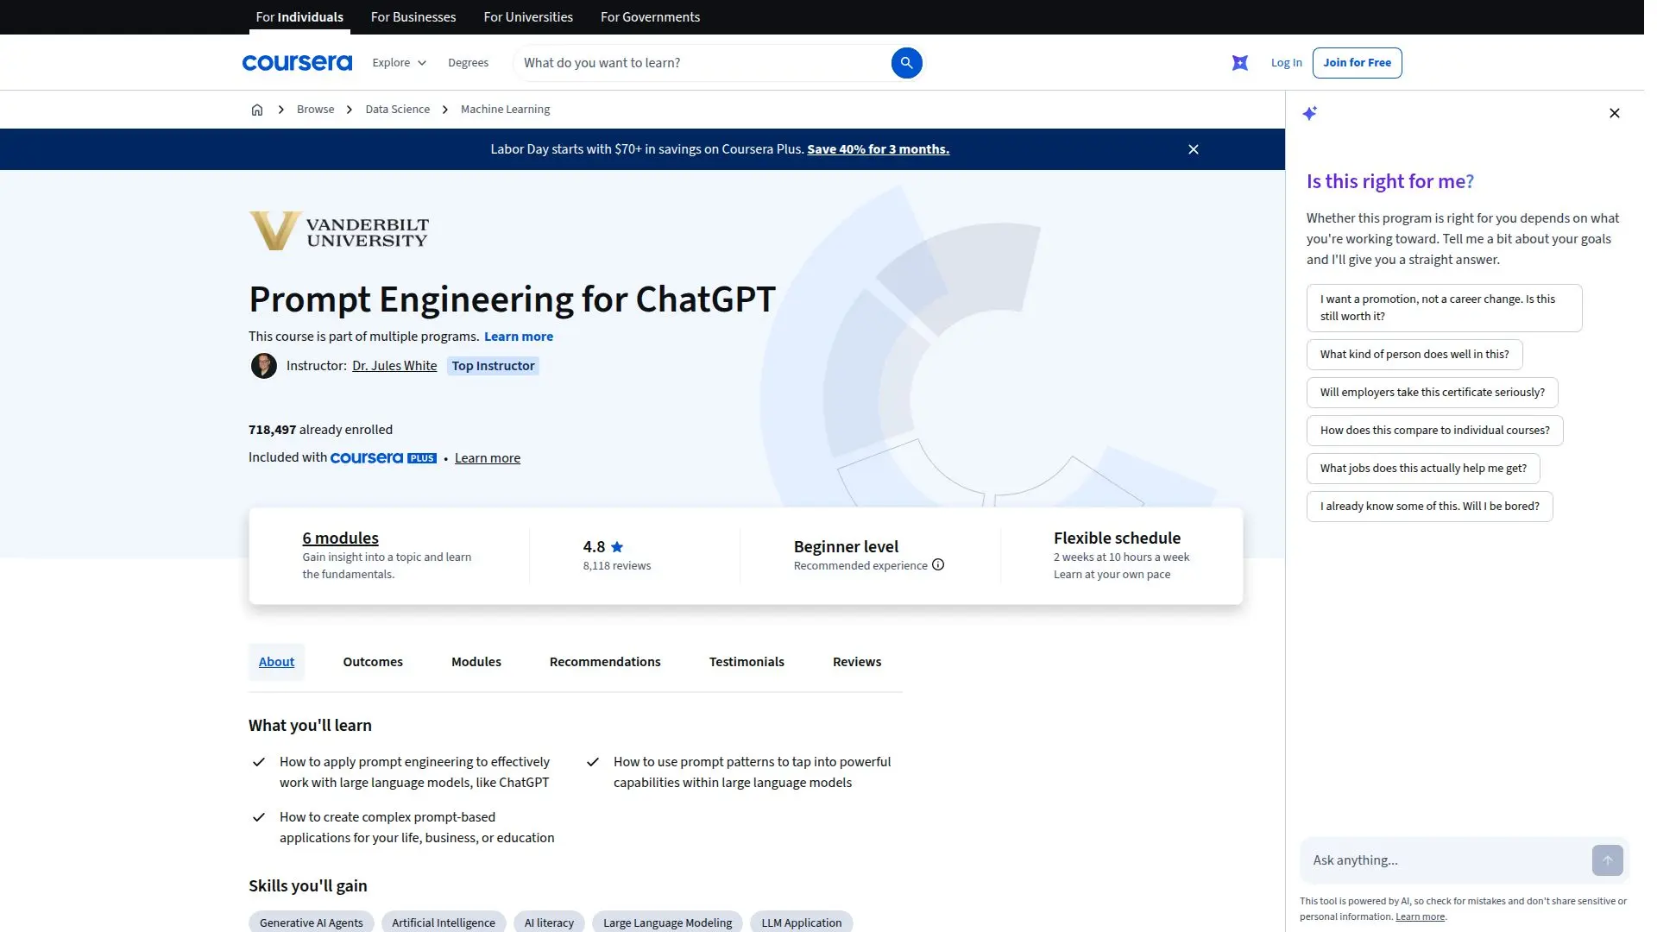Click the Coursera logo
The image size is (1657, 932).
(299, 63)
